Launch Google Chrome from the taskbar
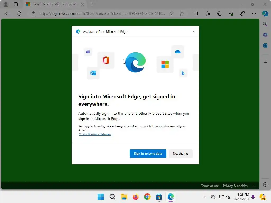The height and width of the screenshot is (203, 271). pos(147,197)
